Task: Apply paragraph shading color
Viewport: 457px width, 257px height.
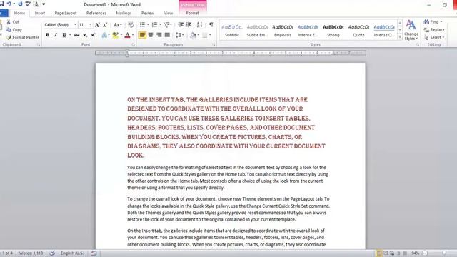Action: 193,35
